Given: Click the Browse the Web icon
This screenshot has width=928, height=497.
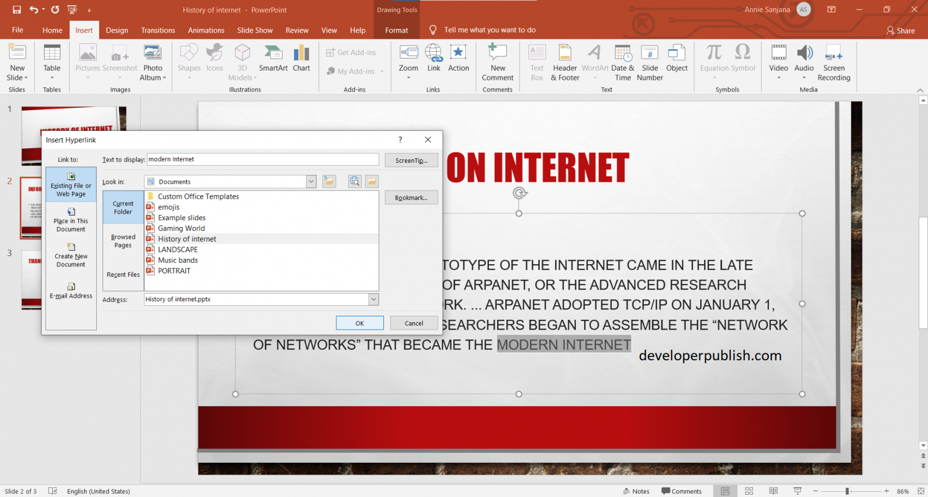Looking at the screenshot, I should click(354, 181).
